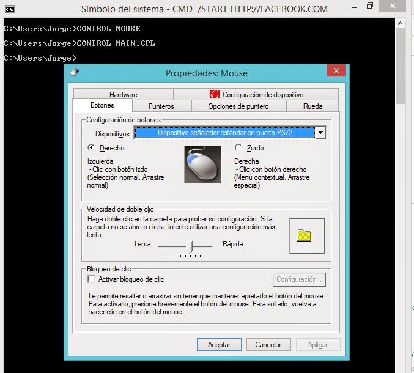Image resolution: width=414 pixels, height=373 pixels.
Task: Click the Bloqueo de clic group label
Action: 109,269
